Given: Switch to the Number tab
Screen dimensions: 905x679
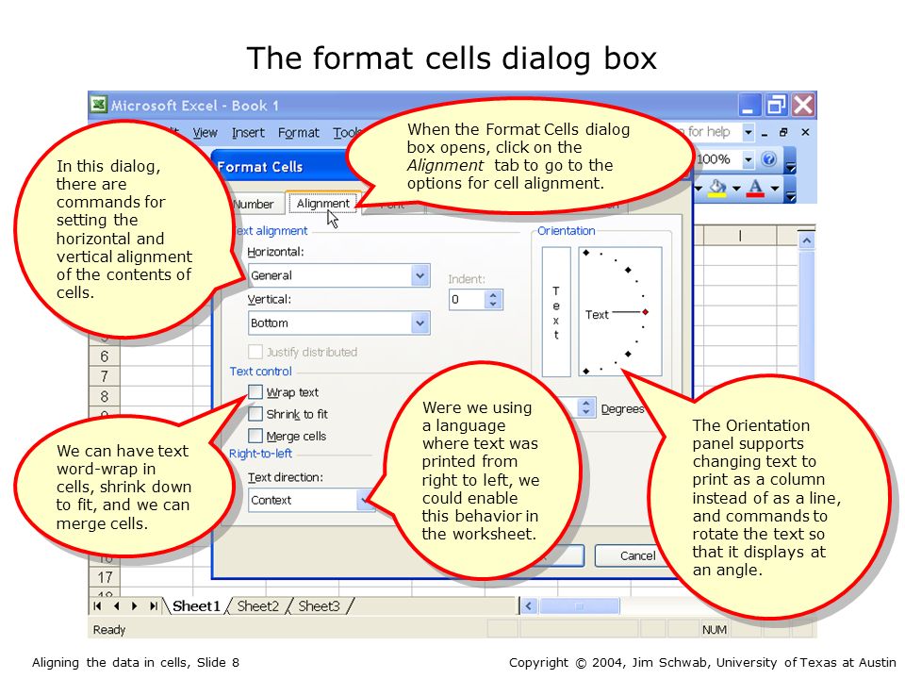Looking at the screenshot, I should click(x=254, y=205).
